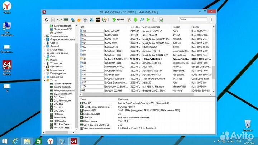Open Internet Explorer from the taskbar

tap(16, 141)
